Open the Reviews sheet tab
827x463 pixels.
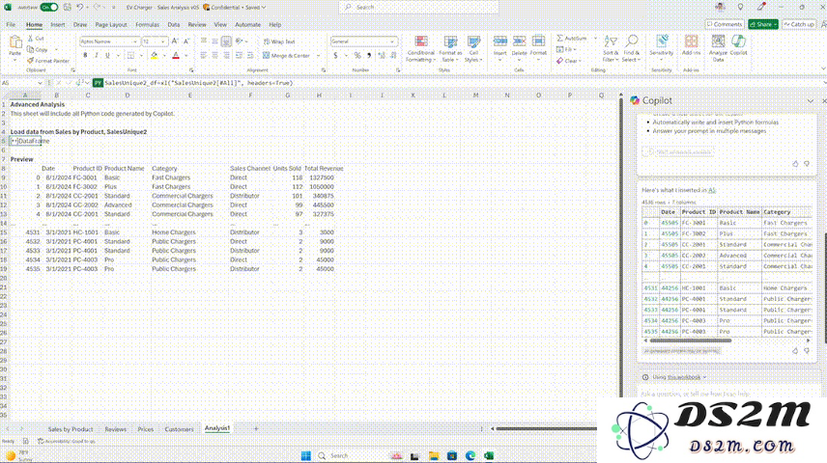115,429
